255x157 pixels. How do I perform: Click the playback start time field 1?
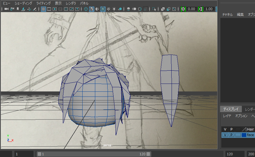[24, 154]
